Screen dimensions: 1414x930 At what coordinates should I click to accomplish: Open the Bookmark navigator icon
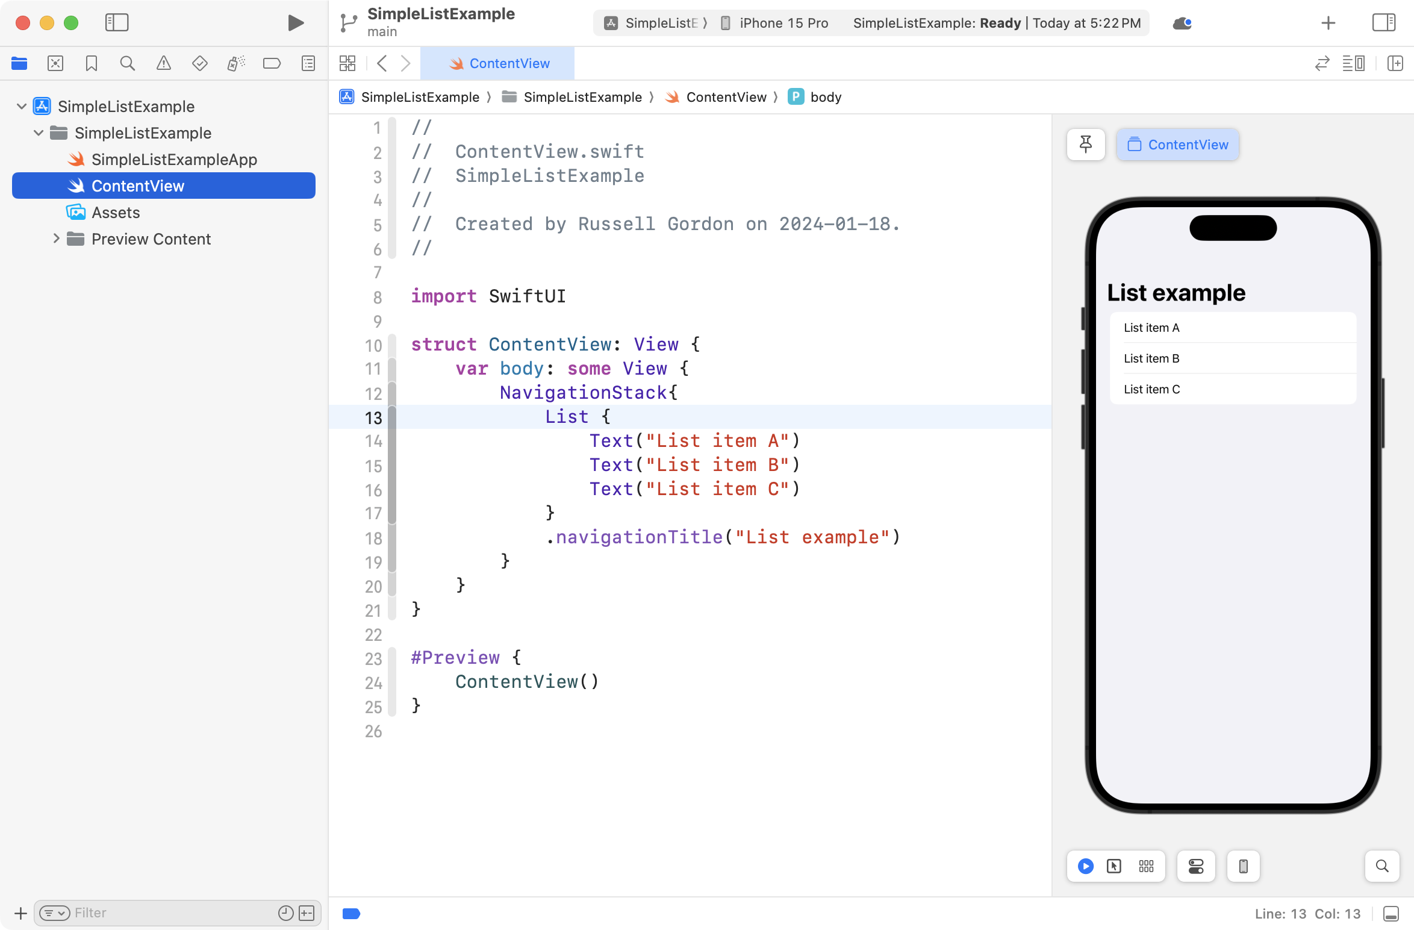point(92,63)
